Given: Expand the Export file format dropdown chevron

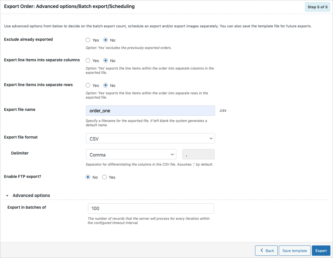Looking at the screenshot, I should coord(211,138).
